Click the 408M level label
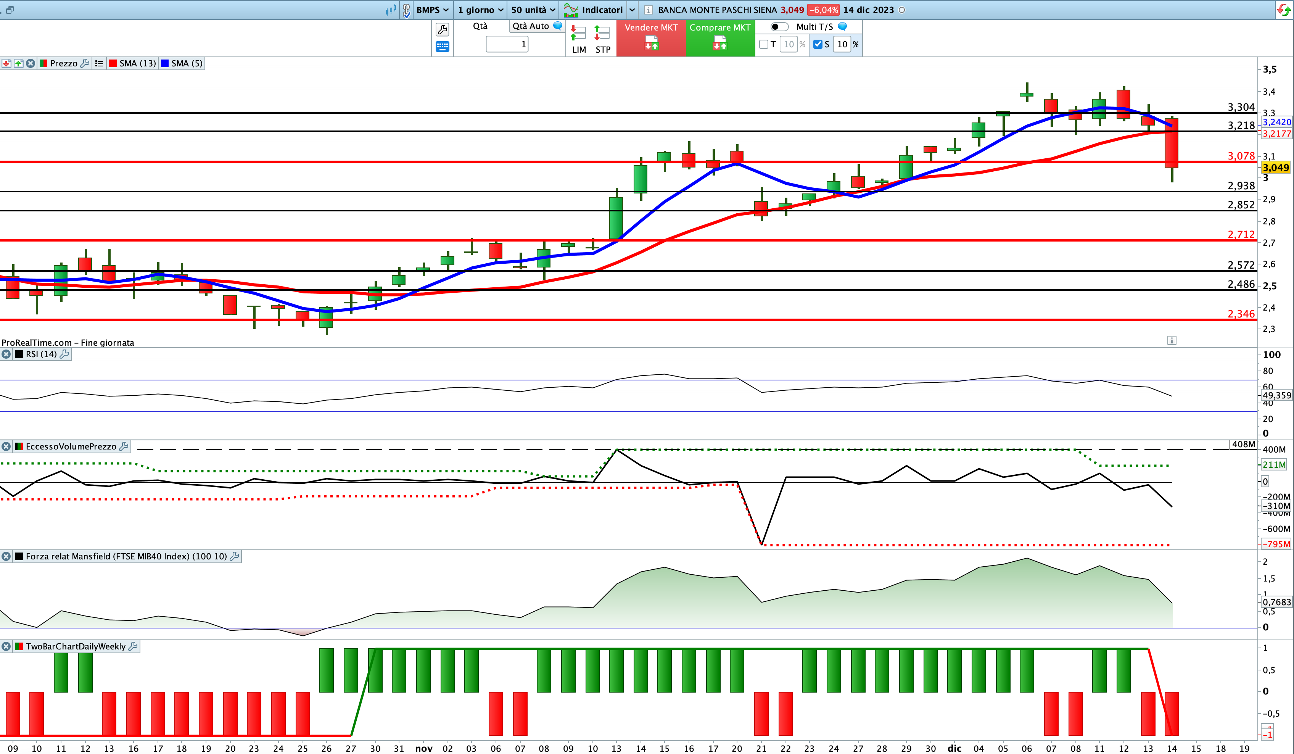This screenshot has width=1294, height=754. click(1243, 444)
